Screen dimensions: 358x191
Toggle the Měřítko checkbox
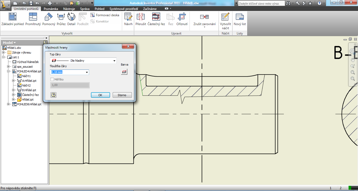click(x=52, y=79)
